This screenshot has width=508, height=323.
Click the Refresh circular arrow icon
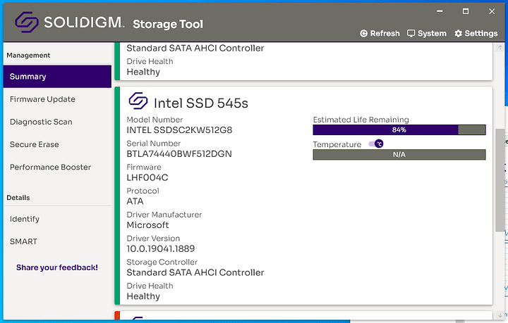pyautogui.click(x=364, y=34)
